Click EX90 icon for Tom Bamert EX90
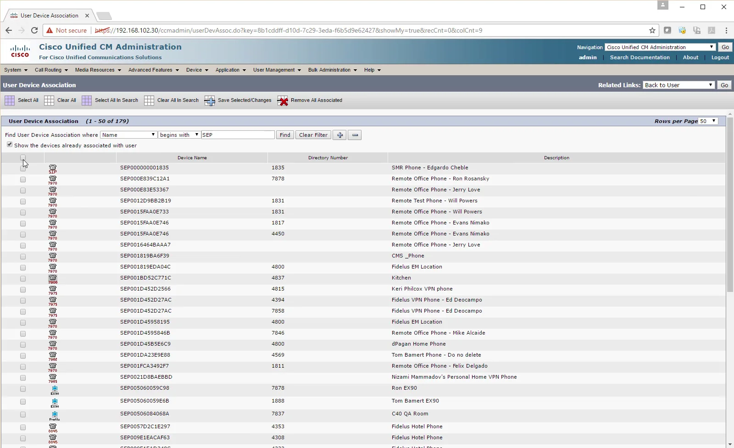Screen dimensions: 734x448 tap(55, 403)
